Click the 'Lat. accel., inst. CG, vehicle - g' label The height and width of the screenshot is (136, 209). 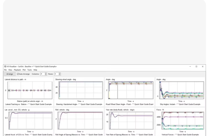click(x=17, y=110)
